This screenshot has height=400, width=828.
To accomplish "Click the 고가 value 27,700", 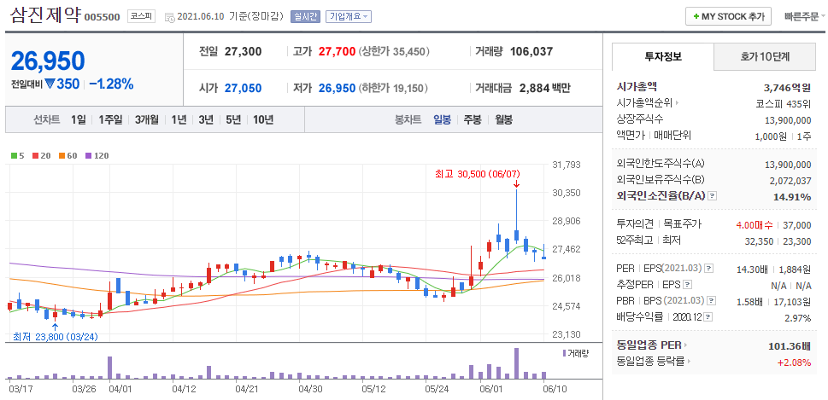I will point(335,52).
